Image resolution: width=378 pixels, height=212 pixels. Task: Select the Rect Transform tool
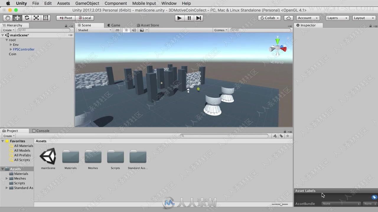point(45,18)
